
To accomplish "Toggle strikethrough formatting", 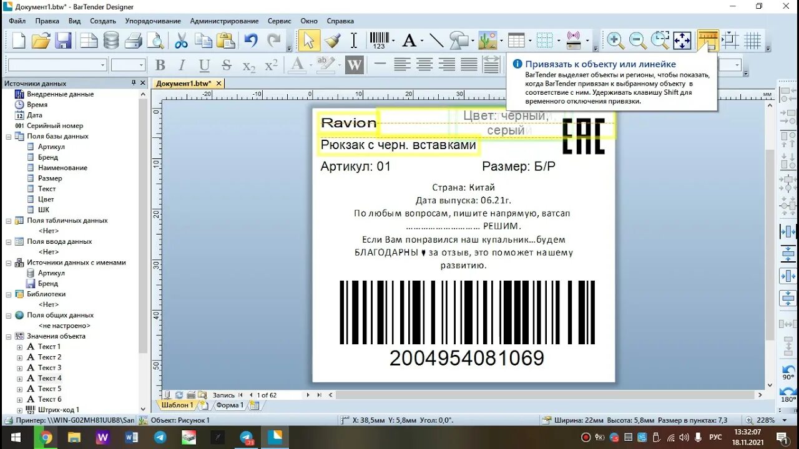I will [227, 65].
